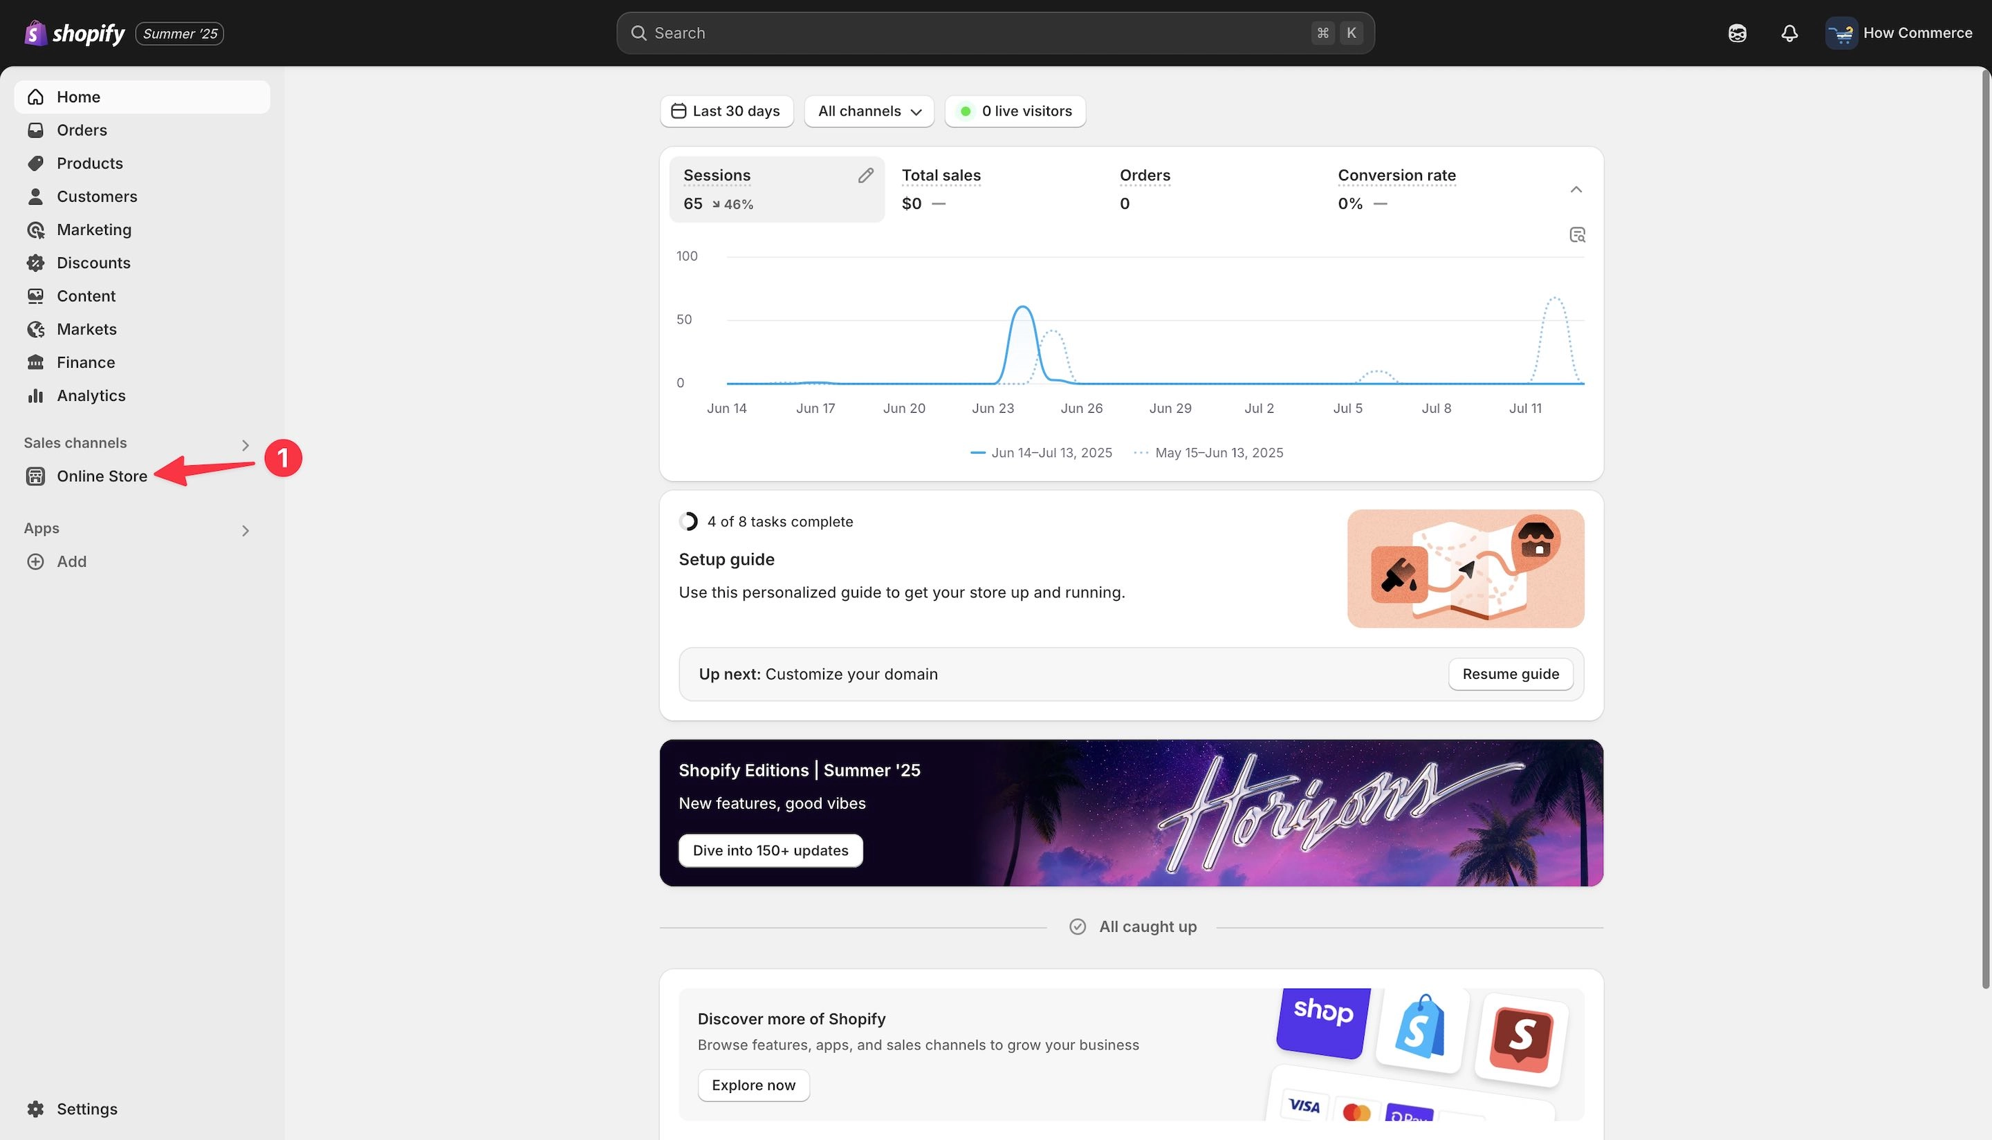This screenshot has width=1992, height=1140.
Task: Collapse the metrics chart with chevron
Action: point(1576,189)
